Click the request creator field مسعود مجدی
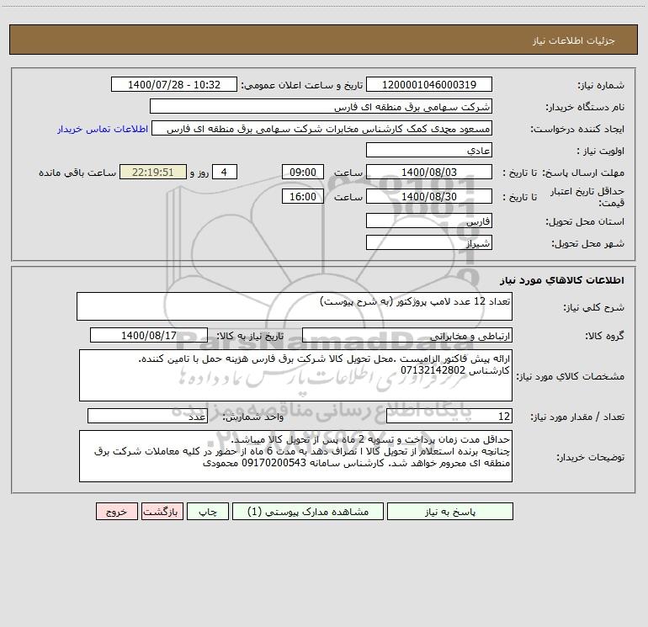Image resolution: width=648 pixels, height=627 pixels. pos(322,128)
